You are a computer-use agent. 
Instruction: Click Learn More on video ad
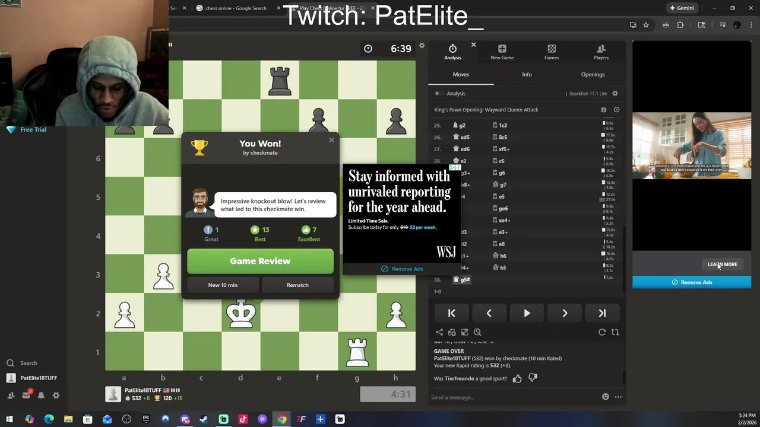point(722,265)
